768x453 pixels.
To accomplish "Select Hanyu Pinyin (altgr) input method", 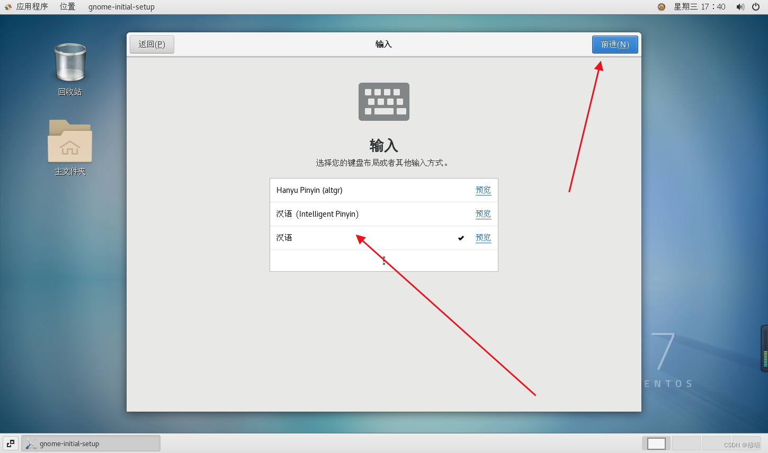I will tap(384, 190).
